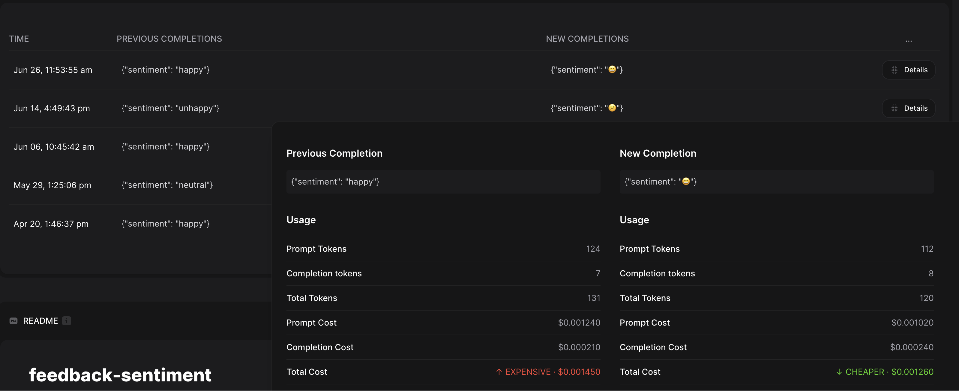Image resolution: width=959 pixels, height=391 pixels.
Task: Click red up-arrow beside EXPENSIVE label
Action: [499, 371]
